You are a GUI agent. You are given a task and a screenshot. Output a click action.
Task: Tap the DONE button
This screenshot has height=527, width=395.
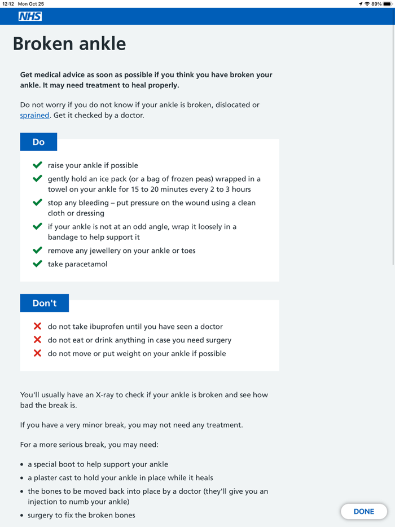(x=364, y=511)
